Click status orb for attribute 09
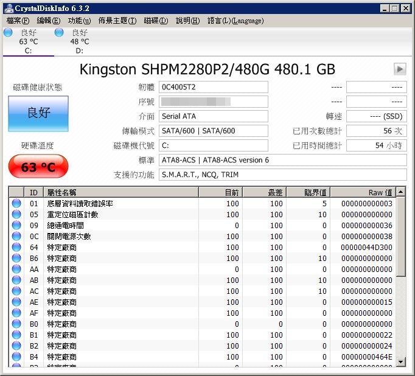Screen dimensions: 415x376 point(16,225)
